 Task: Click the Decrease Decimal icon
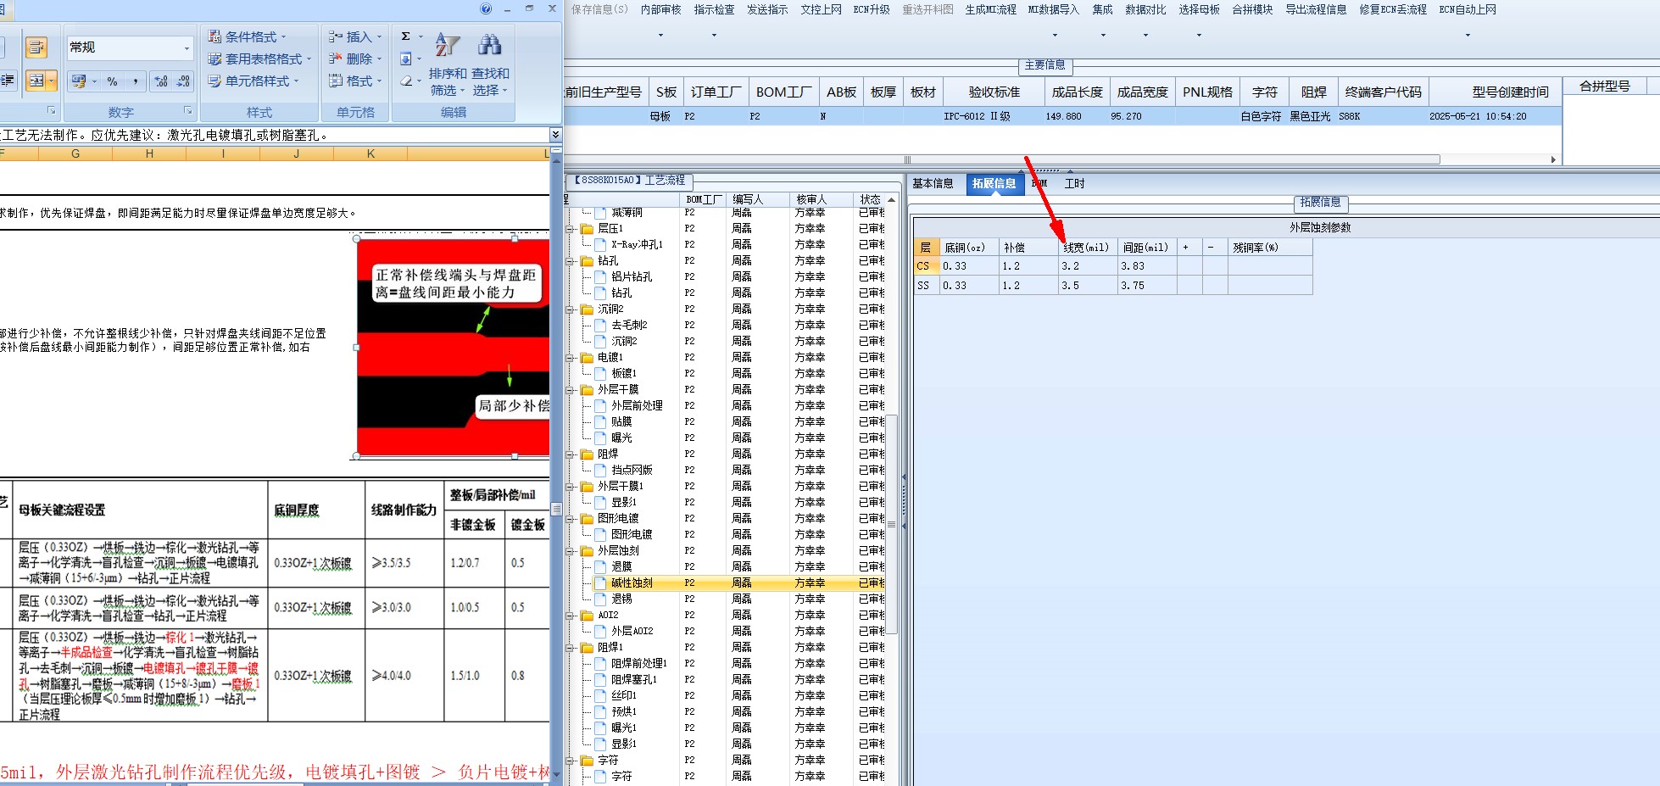pyautogui.click(x=183, y=81)
